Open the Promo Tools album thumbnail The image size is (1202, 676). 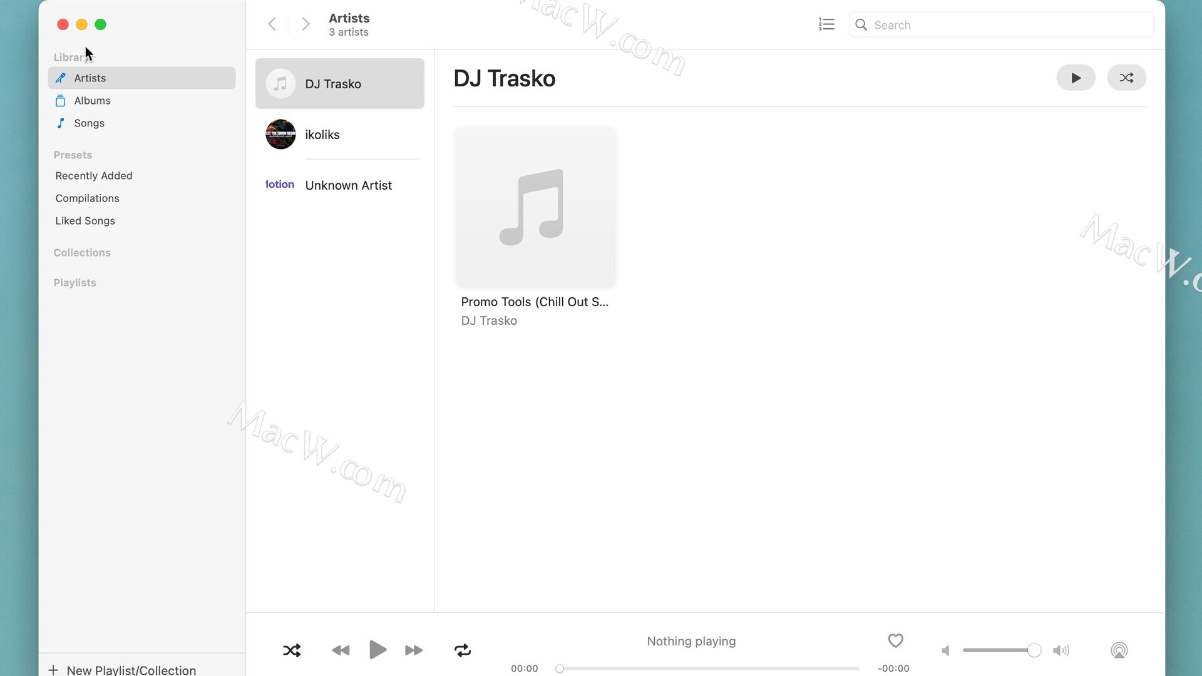[x=535, y=207]
